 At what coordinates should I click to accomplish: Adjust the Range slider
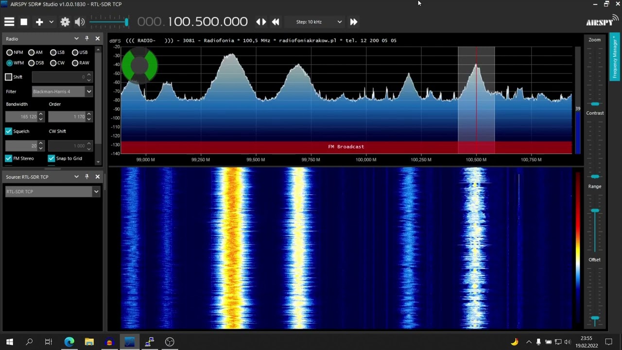point(595,223)
